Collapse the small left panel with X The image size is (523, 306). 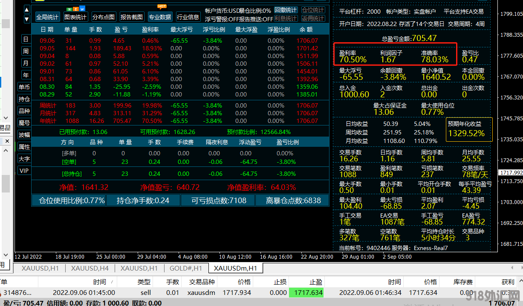coord(7,140)
